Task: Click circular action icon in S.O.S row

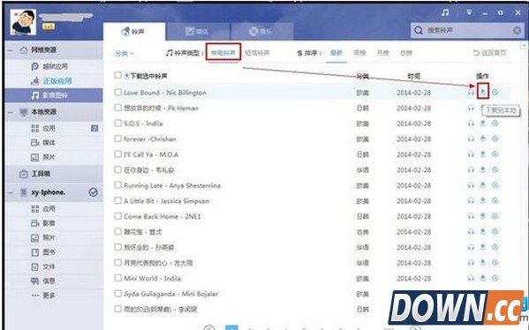Action: coord(495,124)
